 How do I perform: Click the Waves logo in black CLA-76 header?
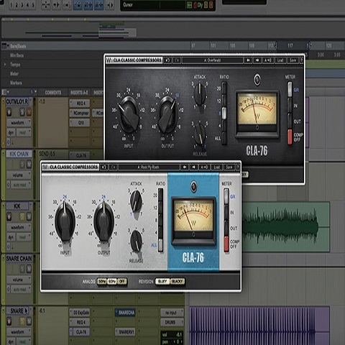click(109, 60)
